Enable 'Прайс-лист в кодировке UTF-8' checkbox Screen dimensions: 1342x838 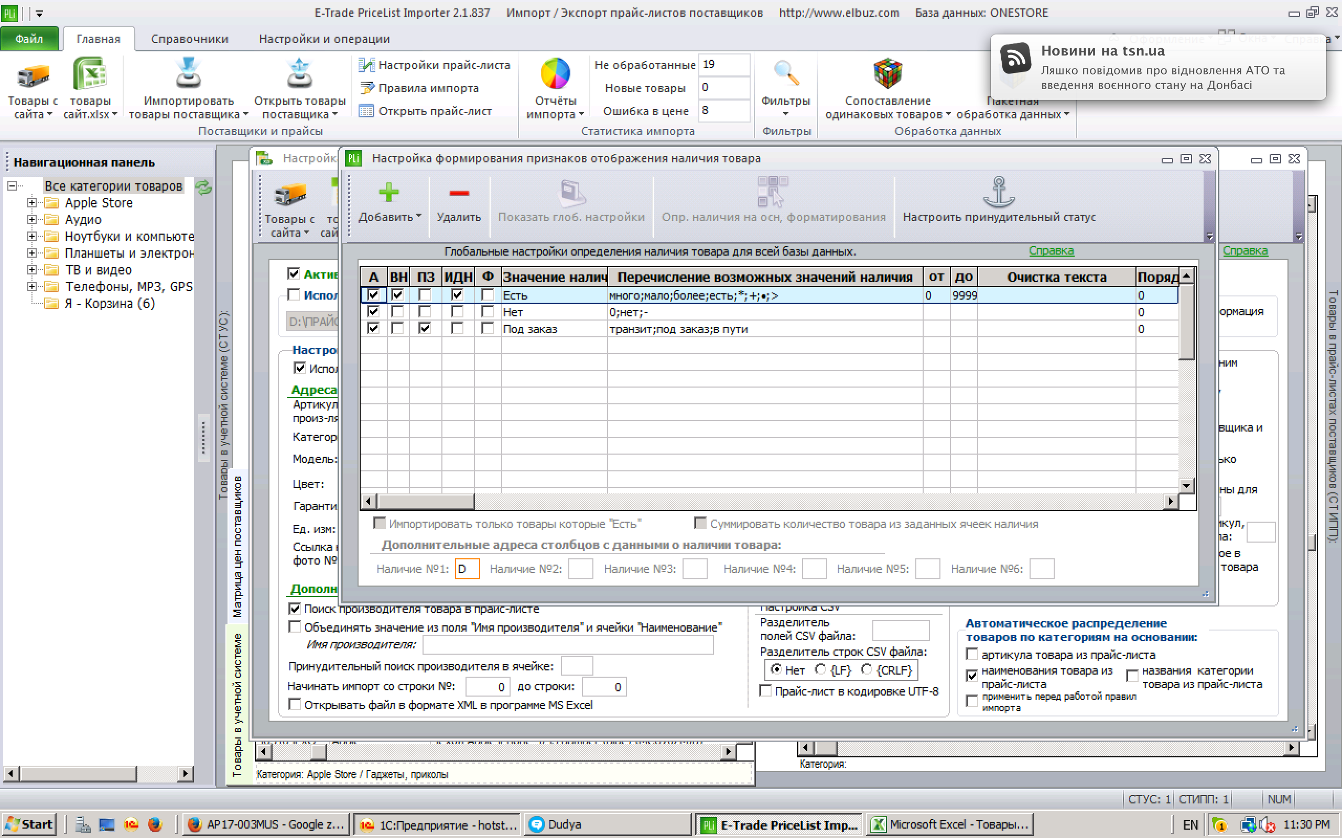tap(765, 691)
